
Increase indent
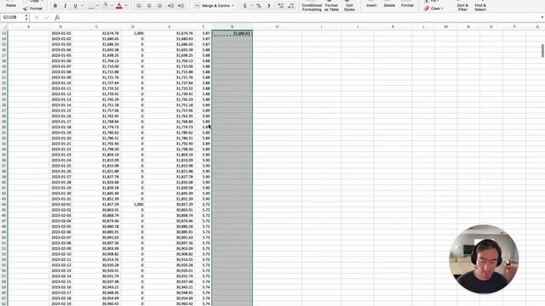(x=181, y=6)
